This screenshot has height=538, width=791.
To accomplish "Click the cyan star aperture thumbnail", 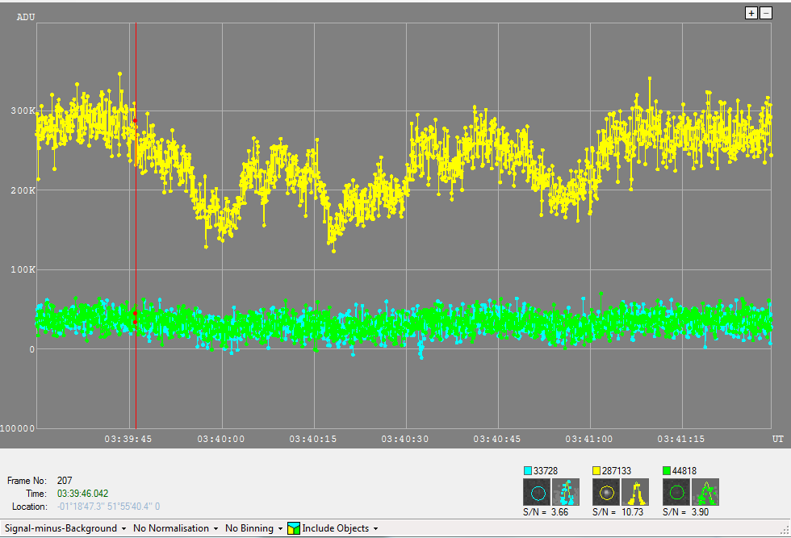I will [x=537, y=491].
